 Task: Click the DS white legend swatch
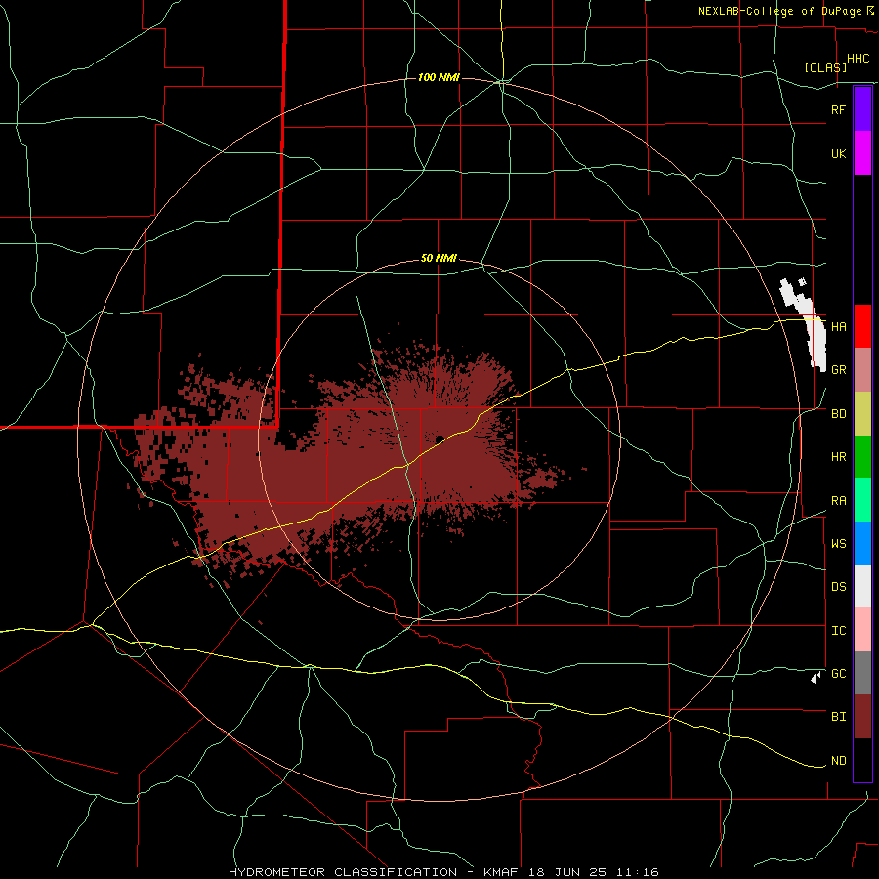click(x=862, y=586)
